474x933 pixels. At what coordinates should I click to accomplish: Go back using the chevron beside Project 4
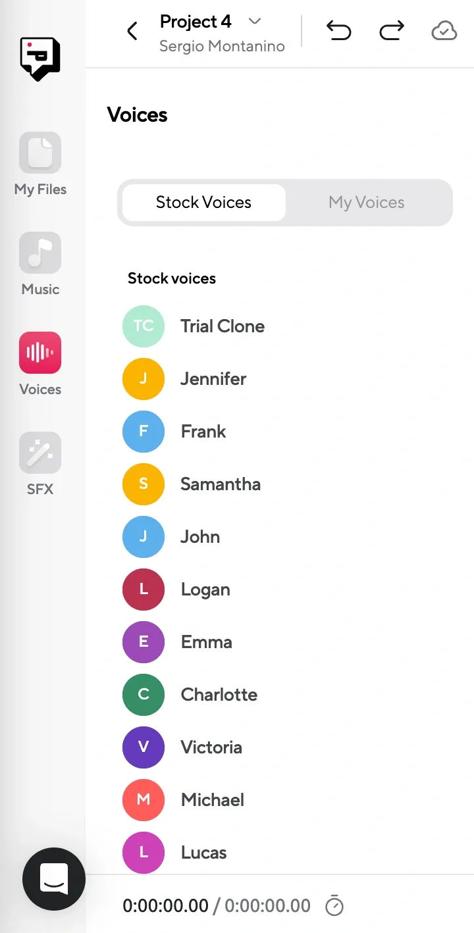pos(132,30)
